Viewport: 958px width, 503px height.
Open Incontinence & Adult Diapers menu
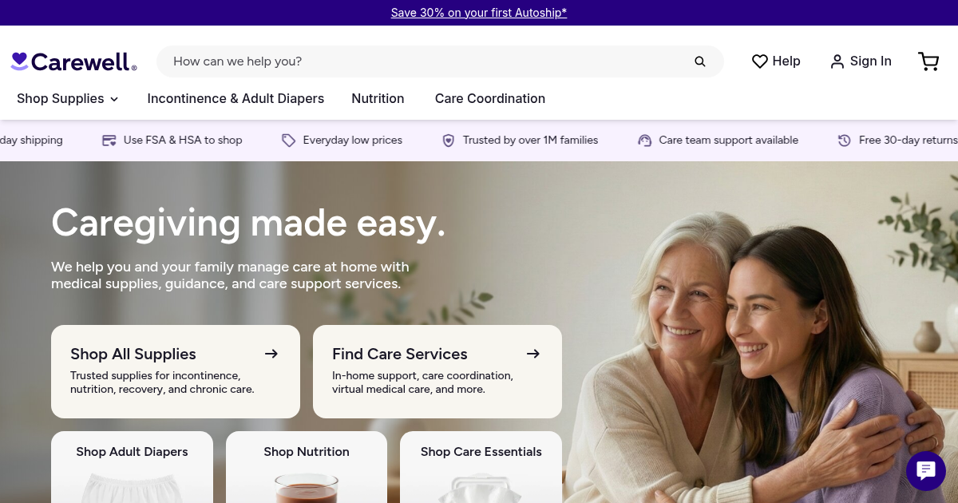(x=236, y=99)
